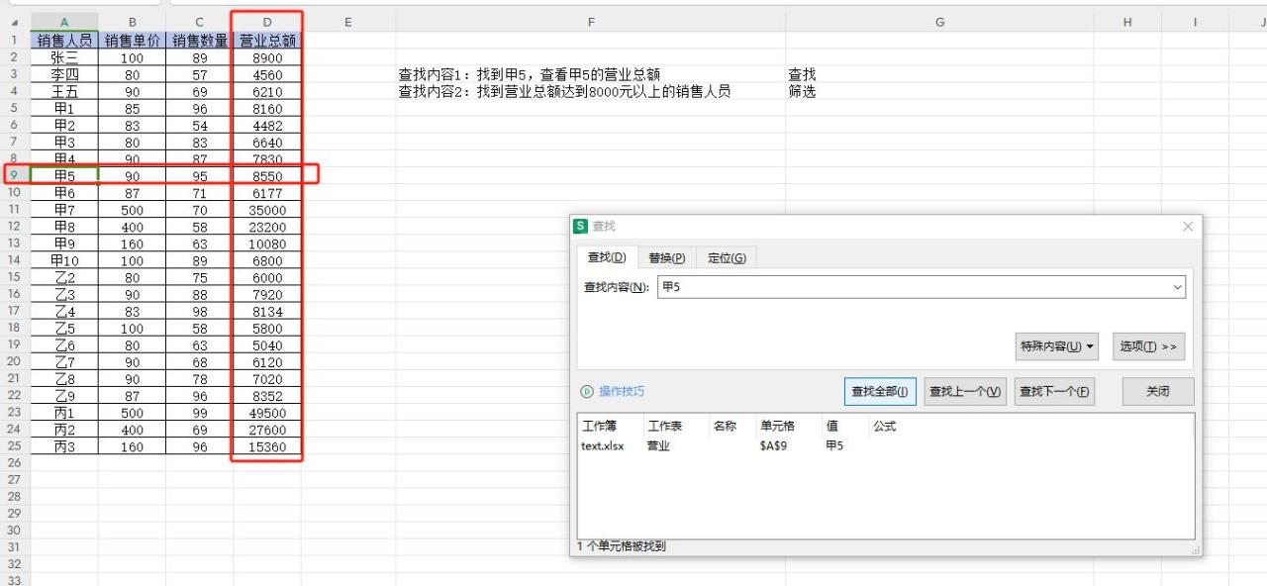This screenshot has width=1267, height=586.
Task: Switch to the 查找(D) tab
Action: [607, 257]
